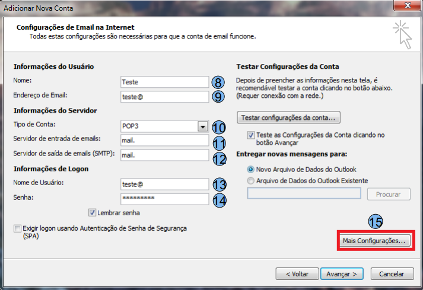The width and height of the screenshot is (423, 290).
Task: Close the Adicionar Nova Conta dialog
Action: click(x=406, y=6)
